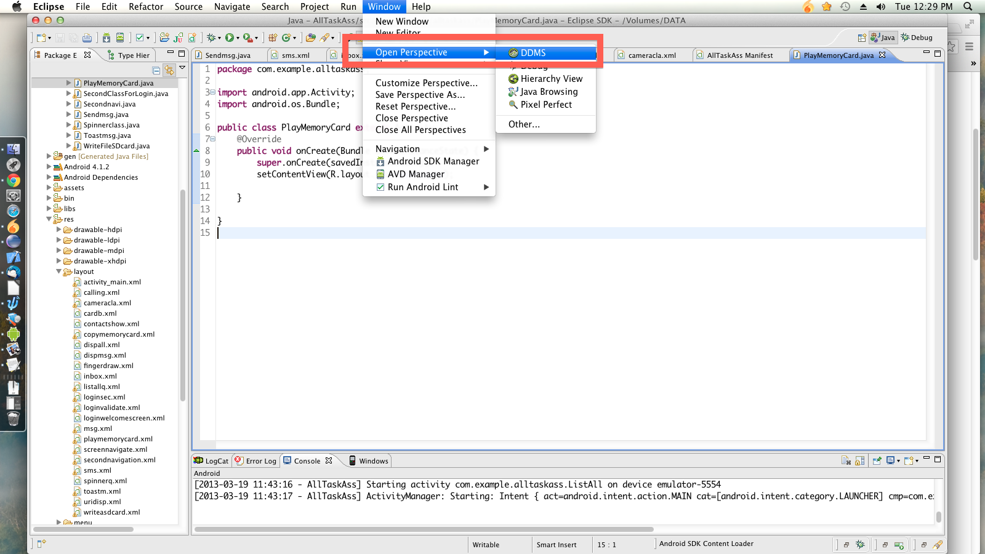
Task: Open activity_main.xml in the layout folder
Action: point(112,282)
